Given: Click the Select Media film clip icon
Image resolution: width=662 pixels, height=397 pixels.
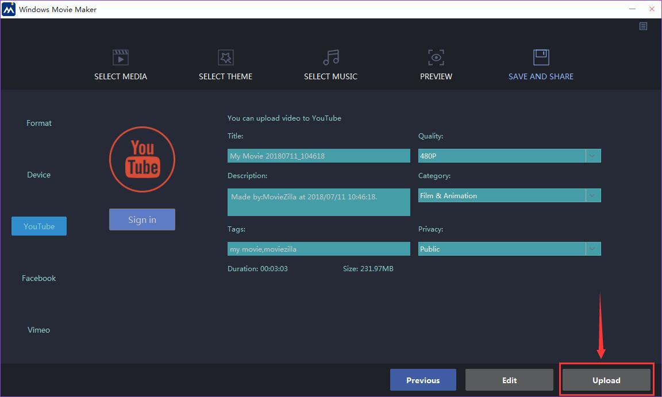Looking at the screenshot, I should click(120, 57).
